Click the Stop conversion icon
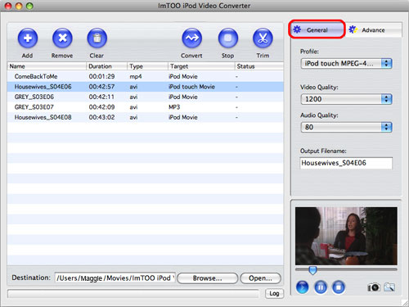Screen dimensions: 409x307 coord(228,38)
